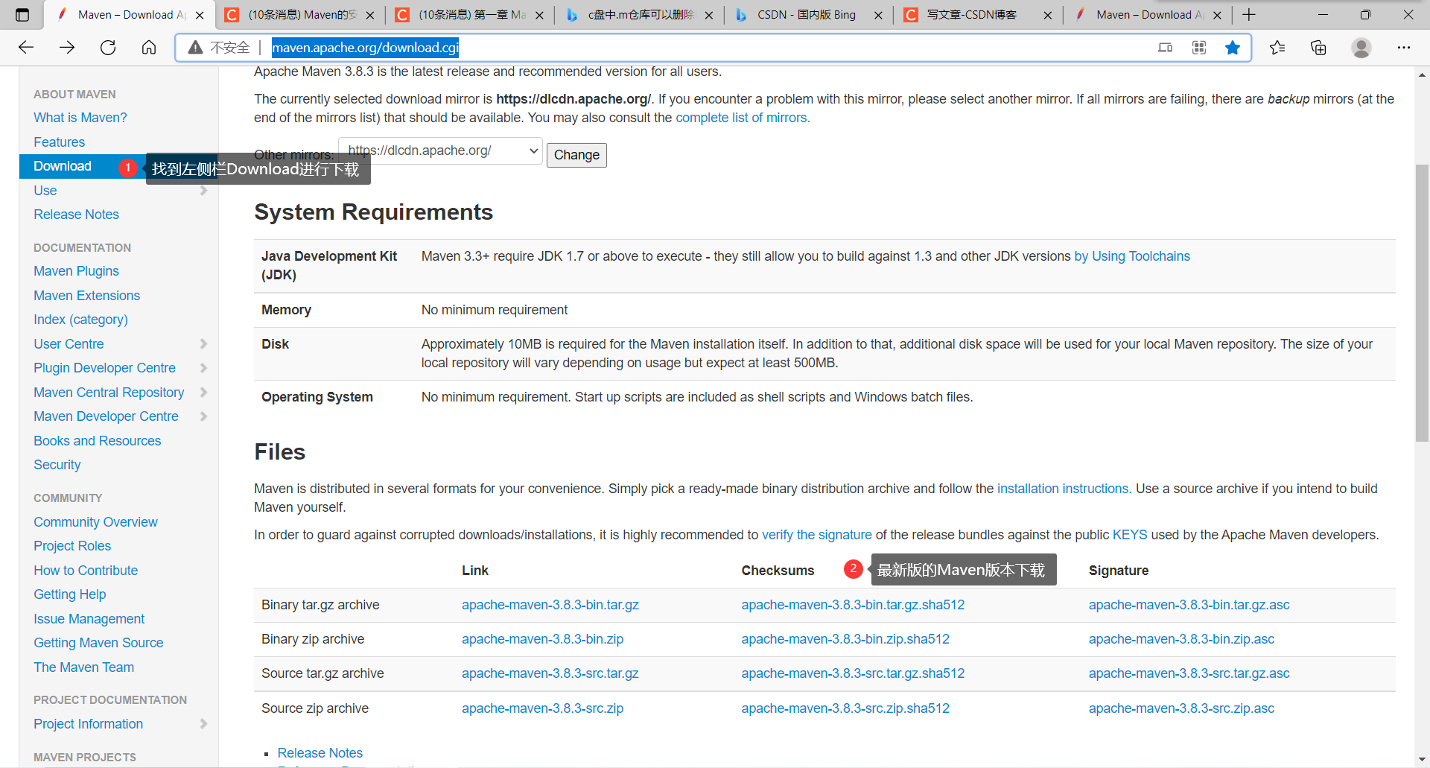Open the Security sidebar link

pyautogui.click(x=57, y=465)
